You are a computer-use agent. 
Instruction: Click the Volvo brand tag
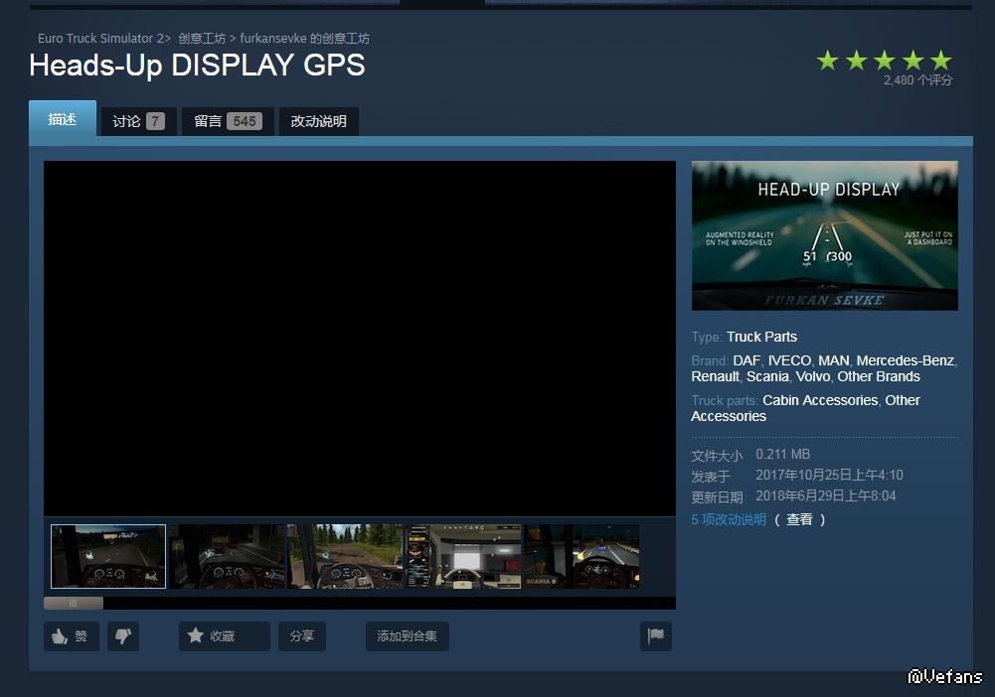813,376
